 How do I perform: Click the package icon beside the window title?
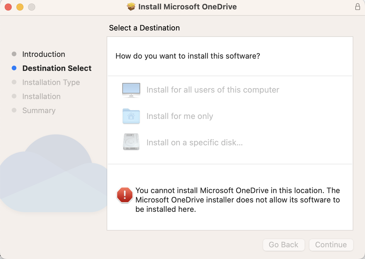point(131,7)
